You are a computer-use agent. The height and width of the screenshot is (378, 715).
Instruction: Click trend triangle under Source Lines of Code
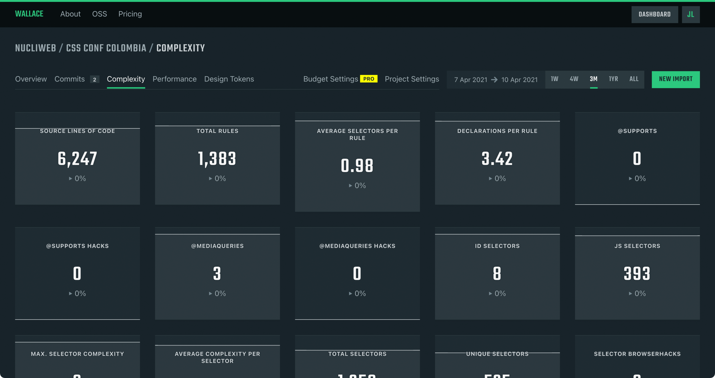click(70, 178)
